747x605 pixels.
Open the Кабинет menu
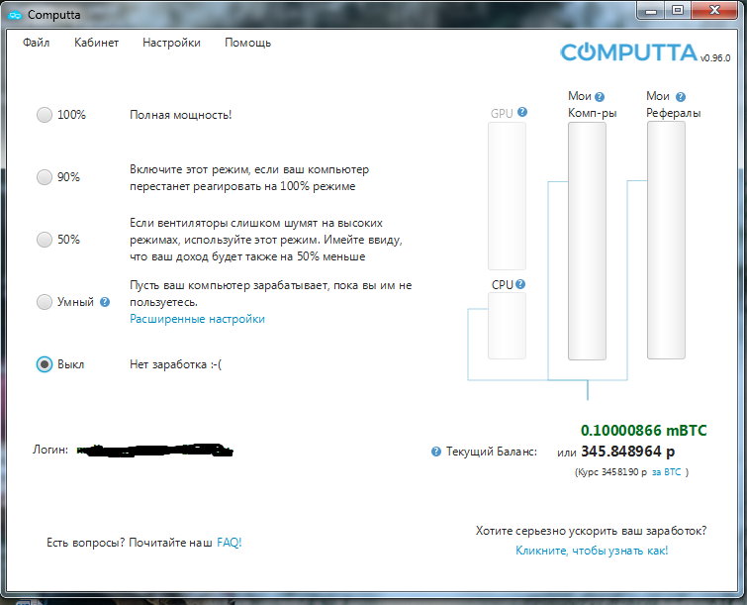(x=96, y=43)
